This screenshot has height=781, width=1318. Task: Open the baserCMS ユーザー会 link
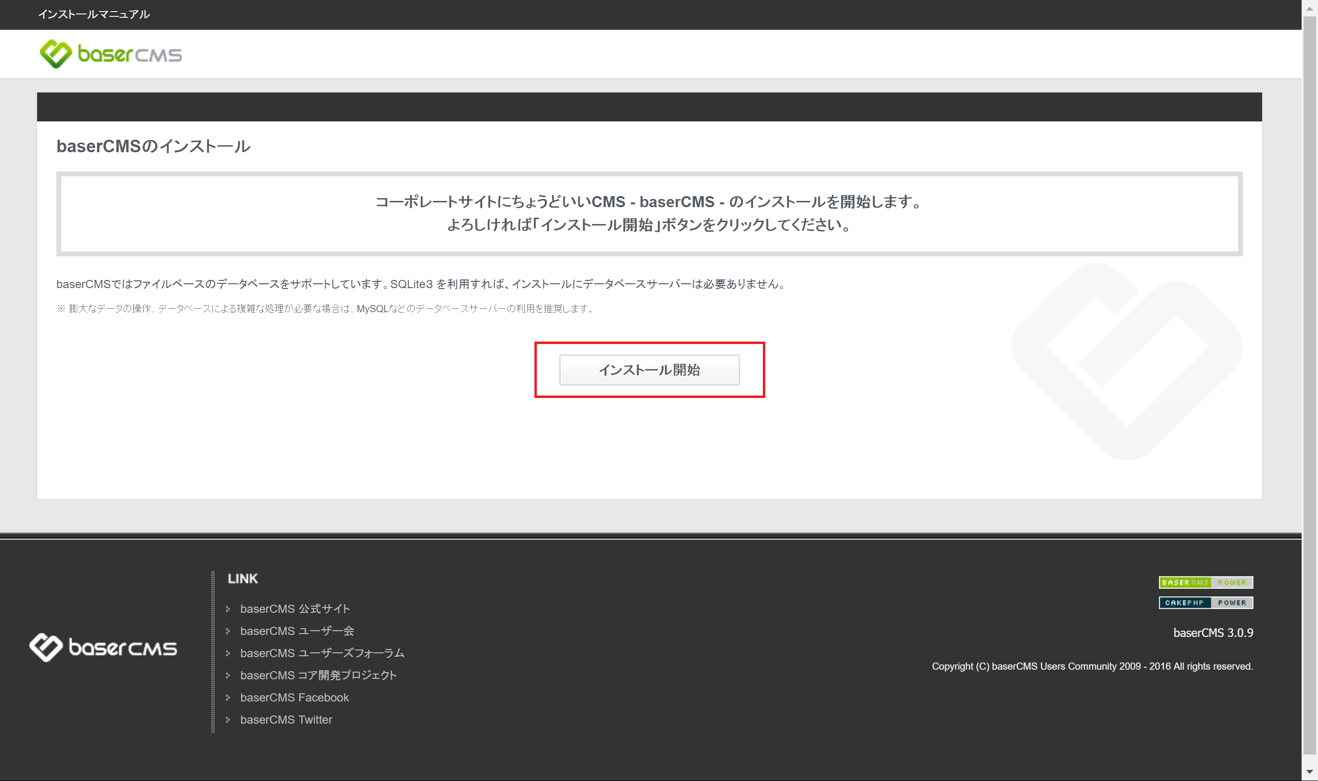click(297, 631)
